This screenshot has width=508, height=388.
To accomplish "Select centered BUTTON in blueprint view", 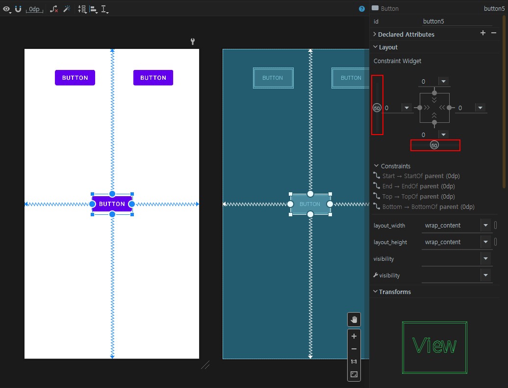I will (310, 204).
